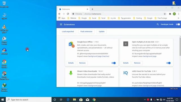Open the Serial bookmarks folder

tap(102, 18)
